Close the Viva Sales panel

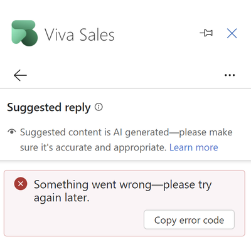232,33
